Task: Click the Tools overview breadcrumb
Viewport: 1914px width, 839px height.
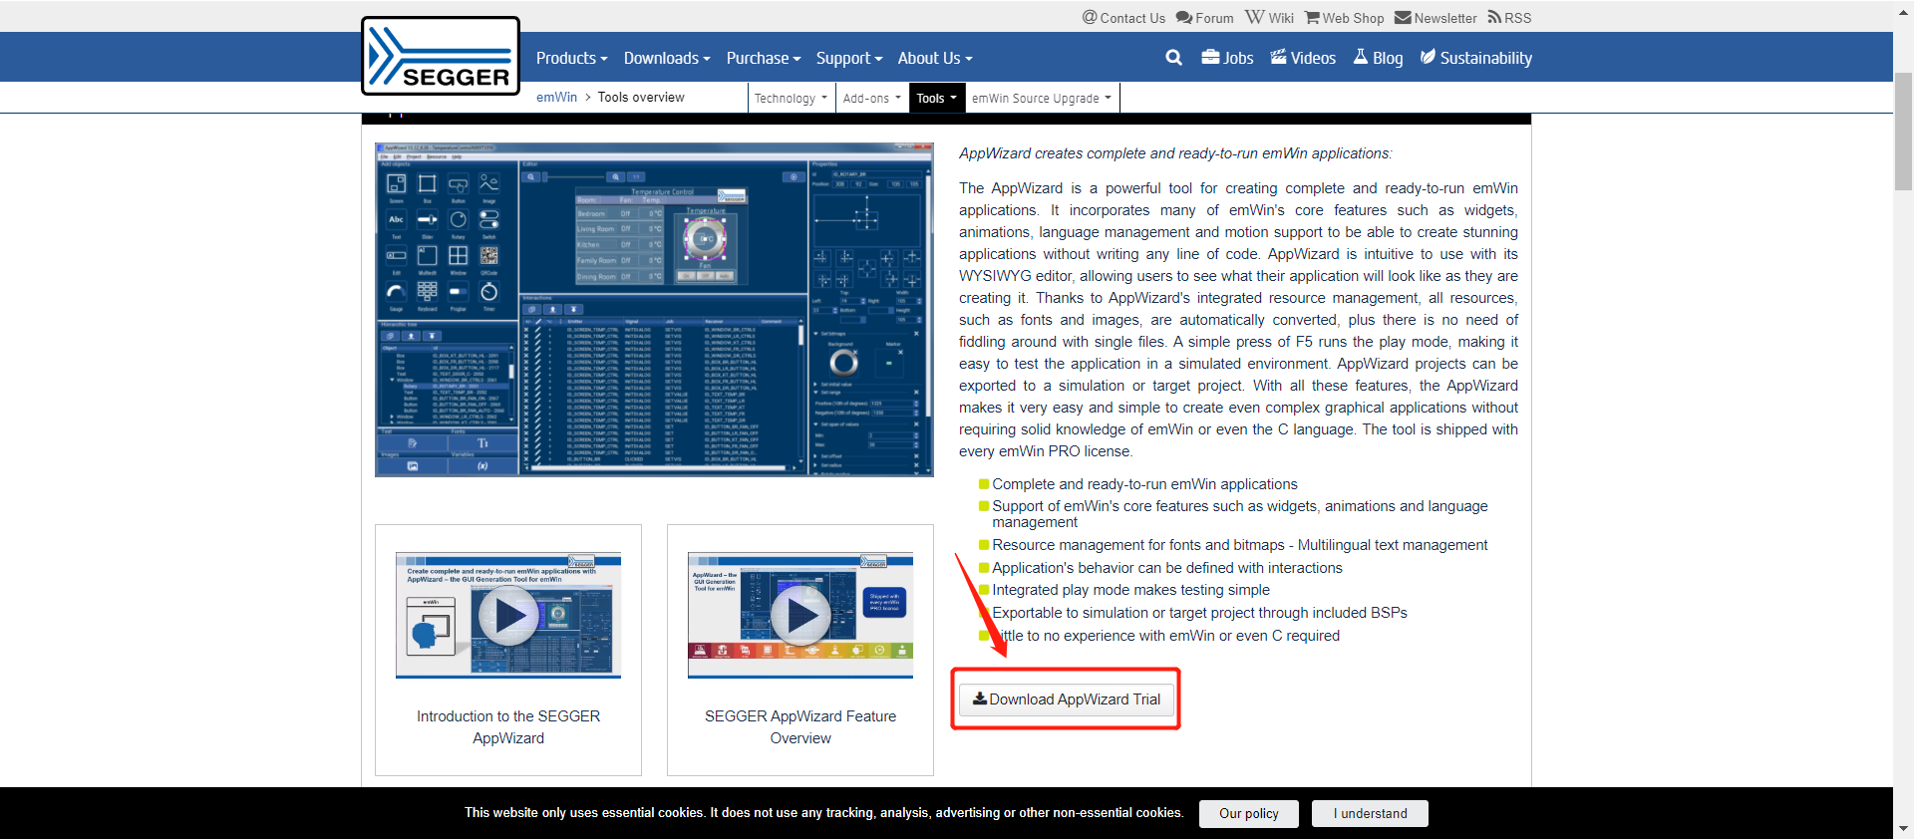Action: coord(641,97)
